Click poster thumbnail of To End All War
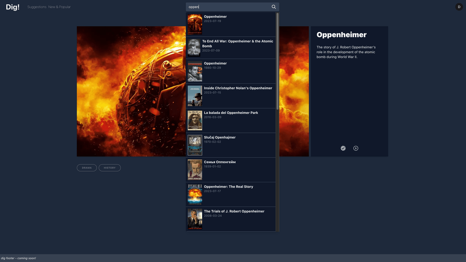This screenshot has width=466, height=262. click(x=194, y=48)
